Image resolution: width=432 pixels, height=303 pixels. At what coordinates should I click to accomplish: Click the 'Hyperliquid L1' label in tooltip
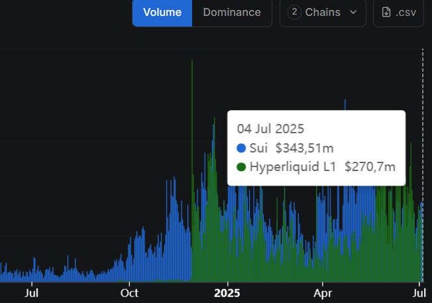[293, 167]
